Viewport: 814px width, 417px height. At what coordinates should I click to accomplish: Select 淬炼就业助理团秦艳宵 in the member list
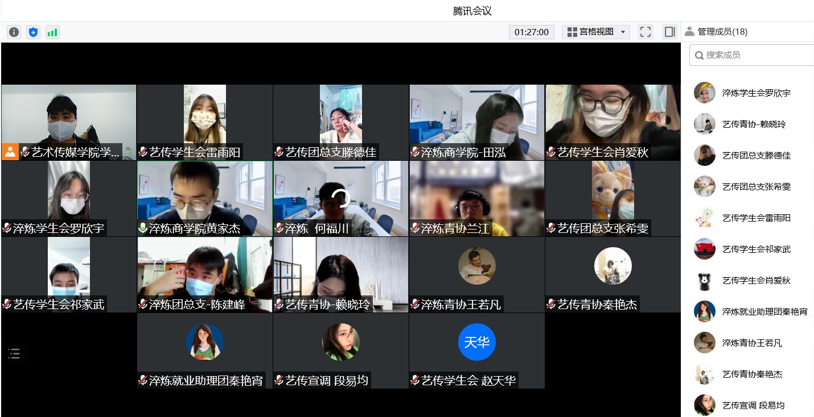coord(764,311)
